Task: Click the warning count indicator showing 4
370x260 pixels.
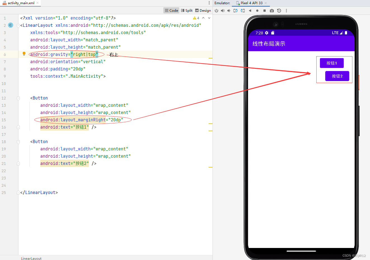Action: [x=196, y=18]
